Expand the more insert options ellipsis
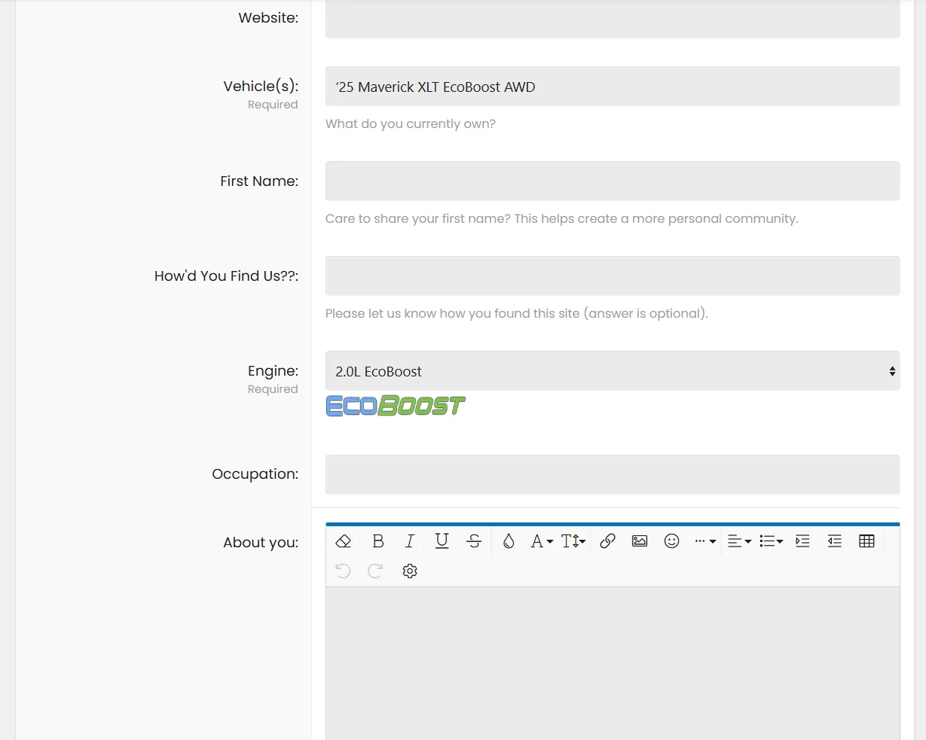The height and width of the screenshot is (740, 926). pos(705,541)
